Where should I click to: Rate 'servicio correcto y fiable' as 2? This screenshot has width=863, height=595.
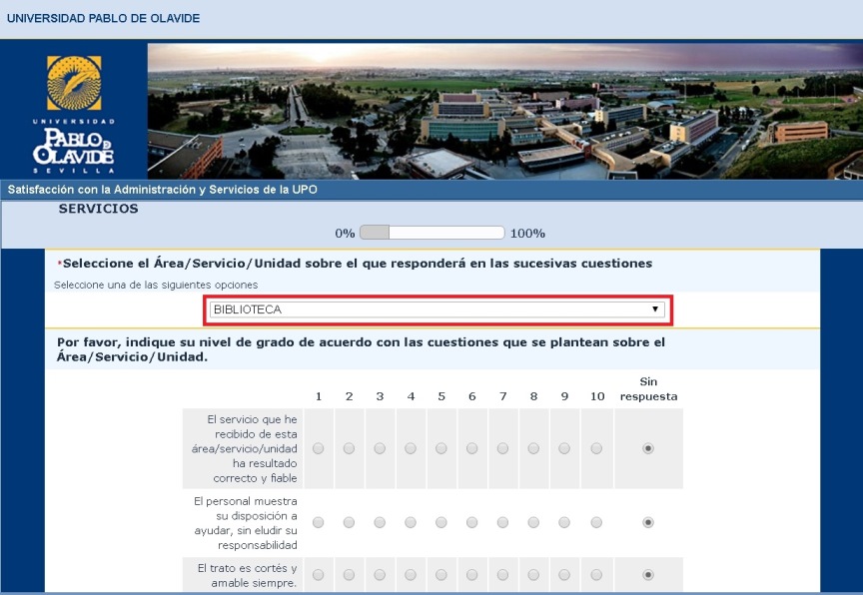349,448
